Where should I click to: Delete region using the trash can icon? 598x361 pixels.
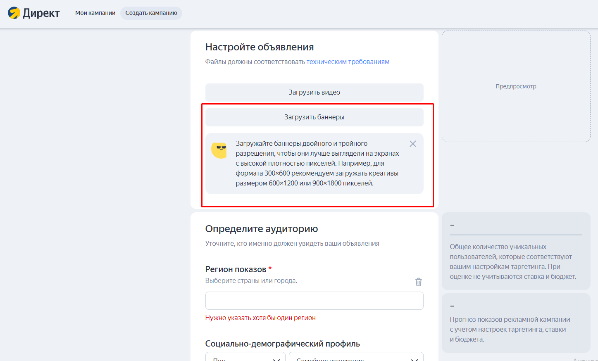click(x=419, y=282)
